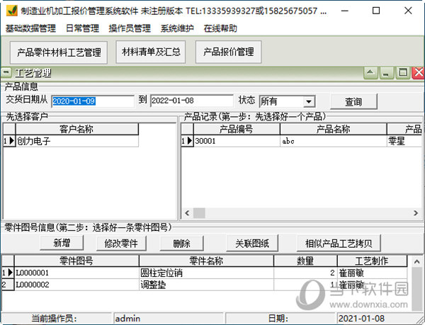Click the row indicator arrow beside 30001

[187, 141]
